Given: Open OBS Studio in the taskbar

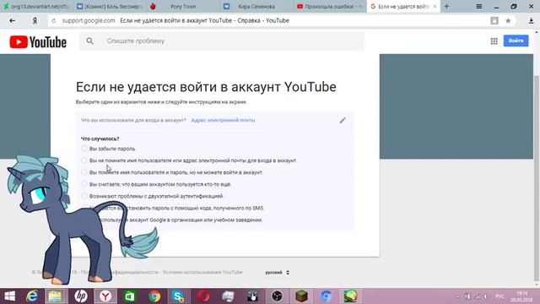Looking at the screenshot, I should pos(277,296).
